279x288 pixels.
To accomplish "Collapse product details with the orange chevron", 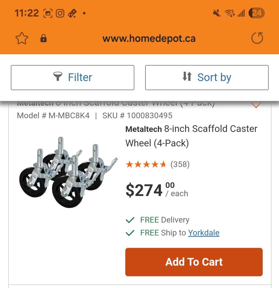I will (256, 105).
